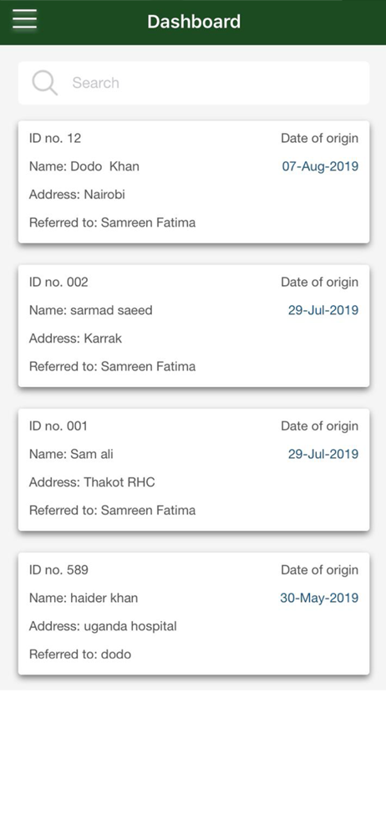Open the record card ID no. 12
This screenshot has height=836, width=386.
[194, 181]
